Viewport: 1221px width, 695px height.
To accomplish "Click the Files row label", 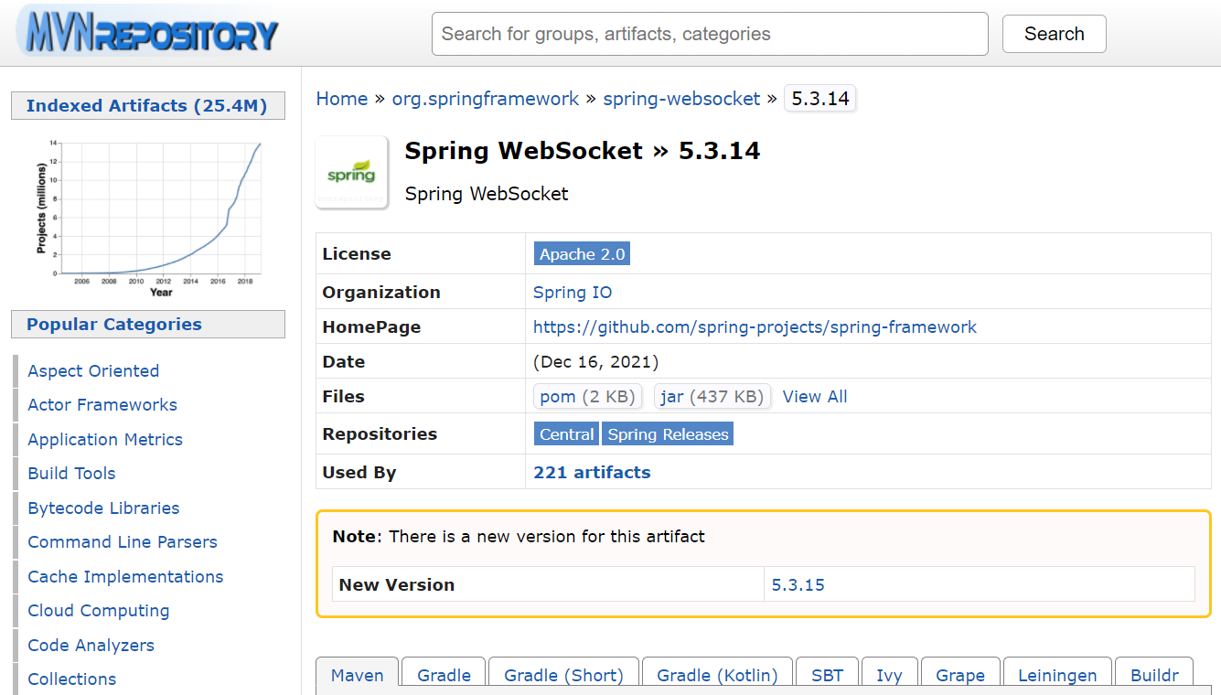I will click(x=343, y=397).
